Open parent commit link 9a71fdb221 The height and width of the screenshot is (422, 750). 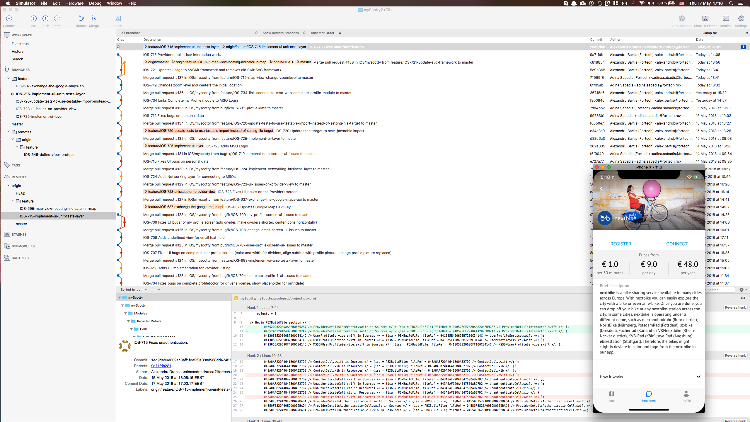[x=161, y=366]
